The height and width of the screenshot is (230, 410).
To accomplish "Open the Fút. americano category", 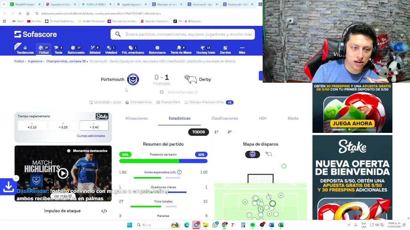I will (133, 50).
